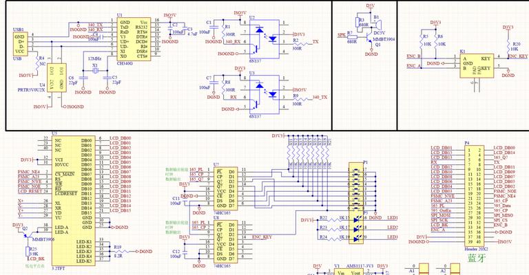Click the Header 20X2 label
This screenshot has height=275, width=529.
[x=476, y=249]
